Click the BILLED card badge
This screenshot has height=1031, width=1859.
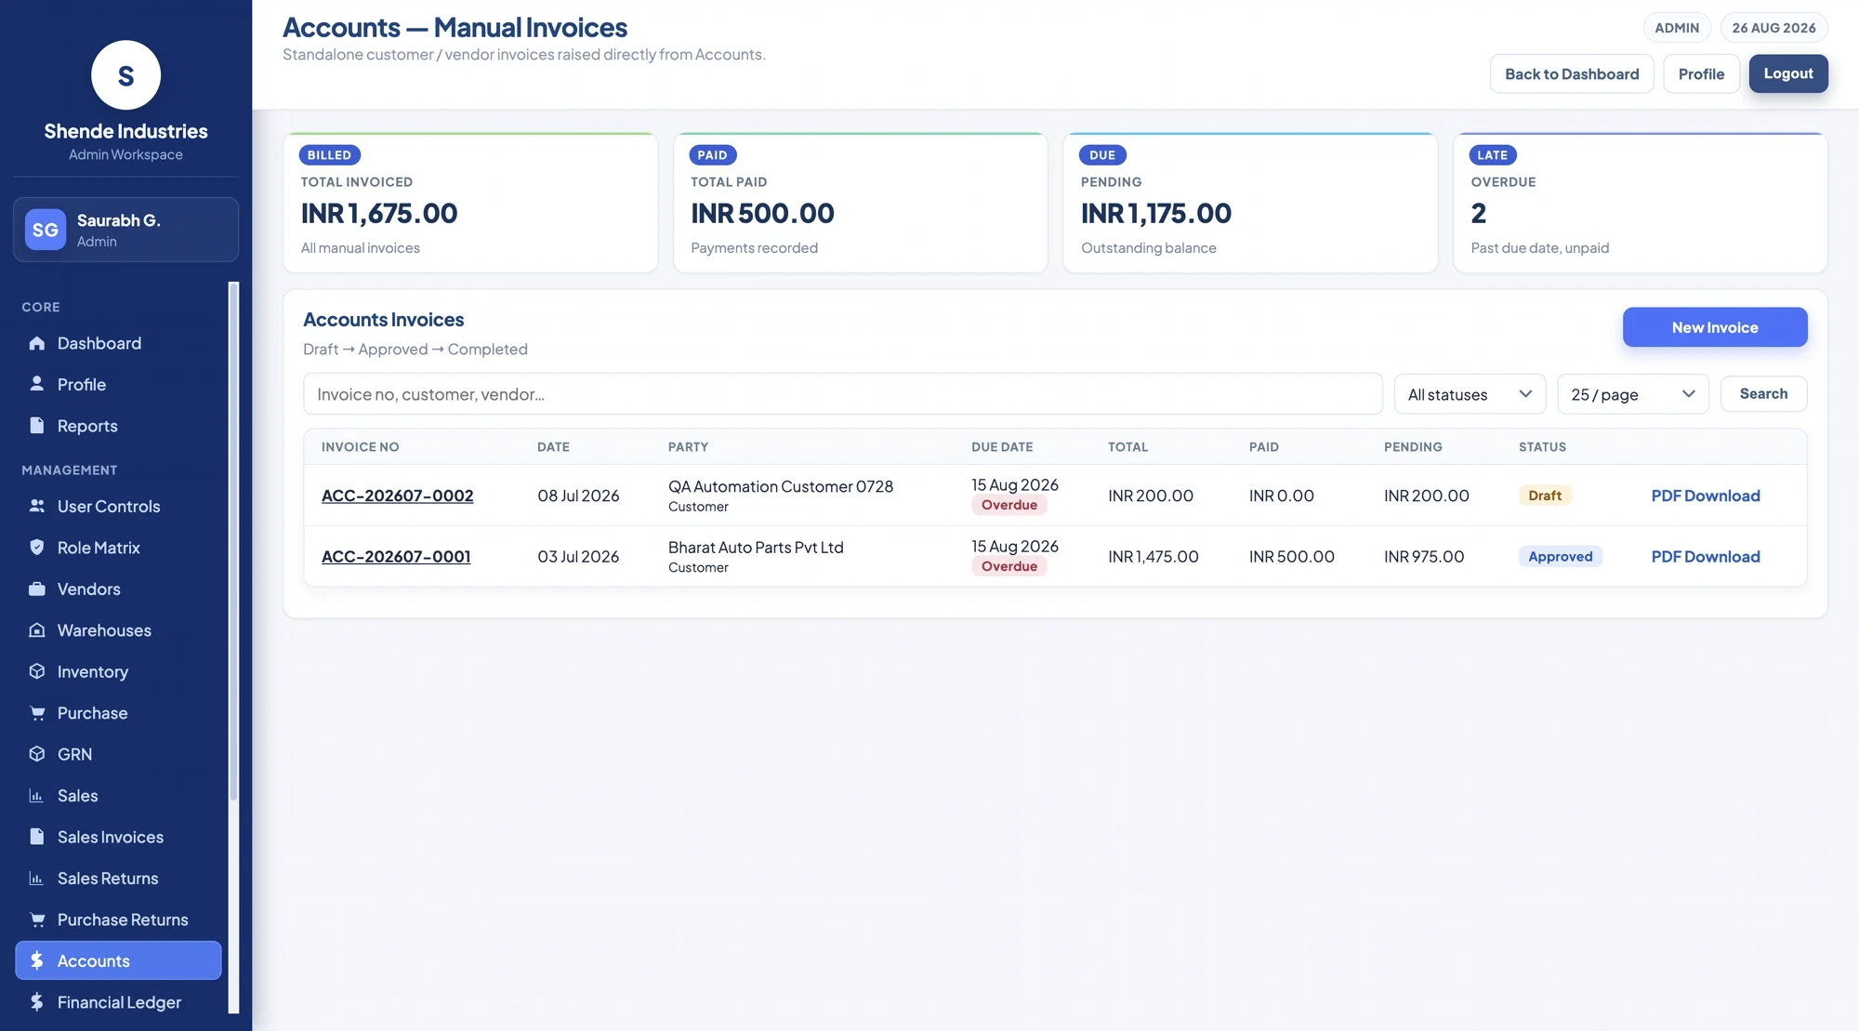[329, 154]
